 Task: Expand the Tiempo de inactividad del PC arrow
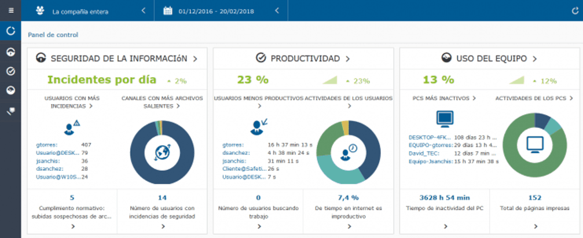pos(445,226)
